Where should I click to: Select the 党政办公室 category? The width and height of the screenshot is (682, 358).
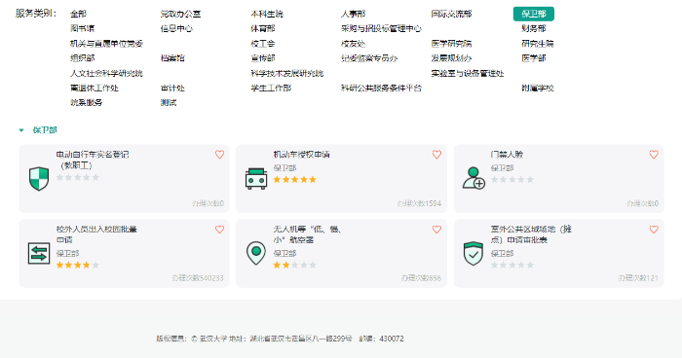tap(180, 14)
